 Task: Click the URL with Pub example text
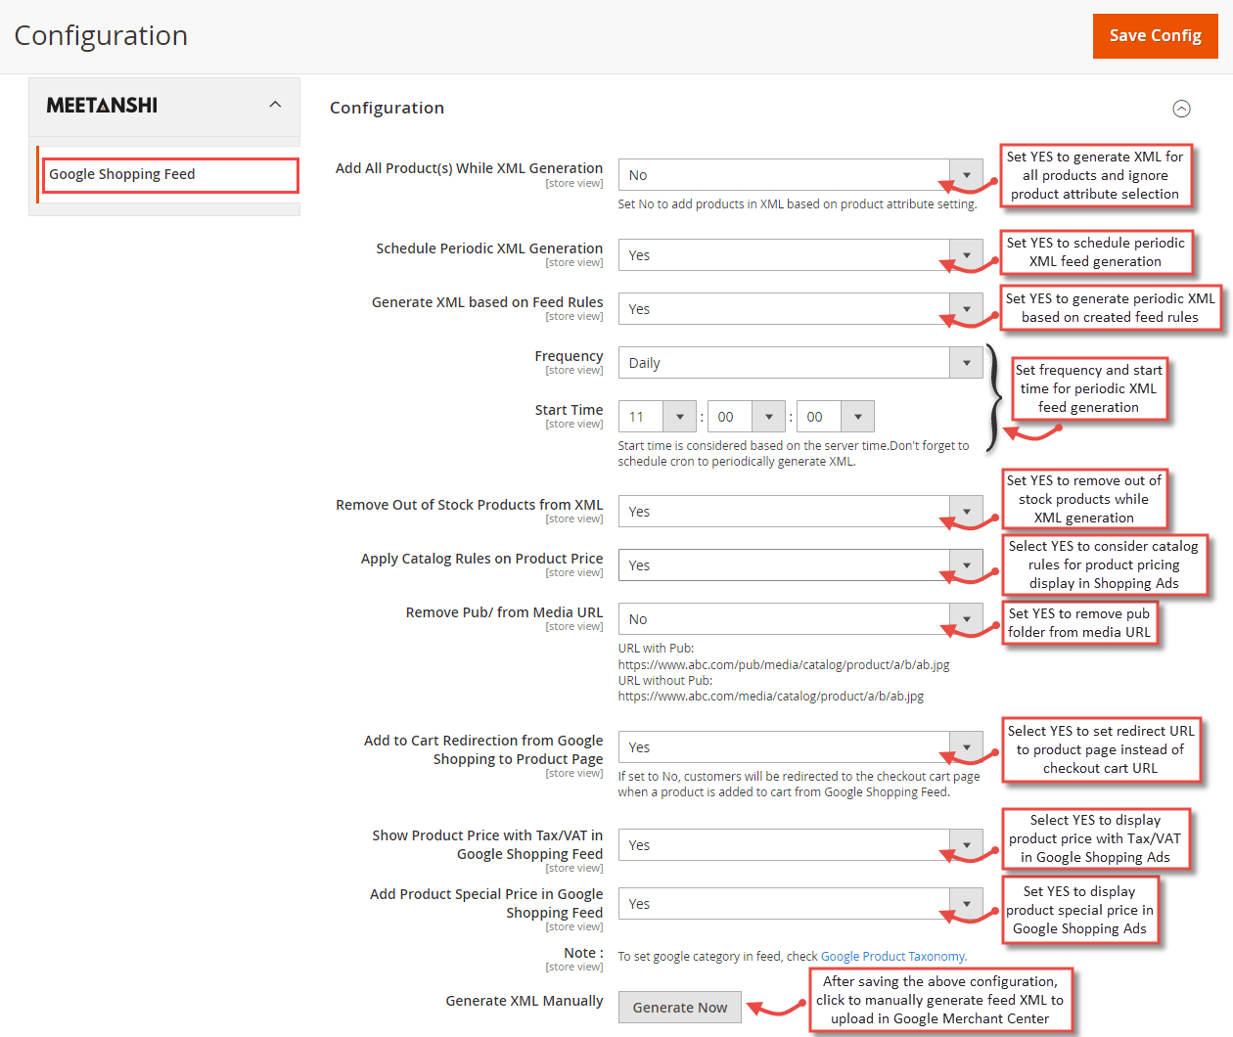[x=784, y=665]
